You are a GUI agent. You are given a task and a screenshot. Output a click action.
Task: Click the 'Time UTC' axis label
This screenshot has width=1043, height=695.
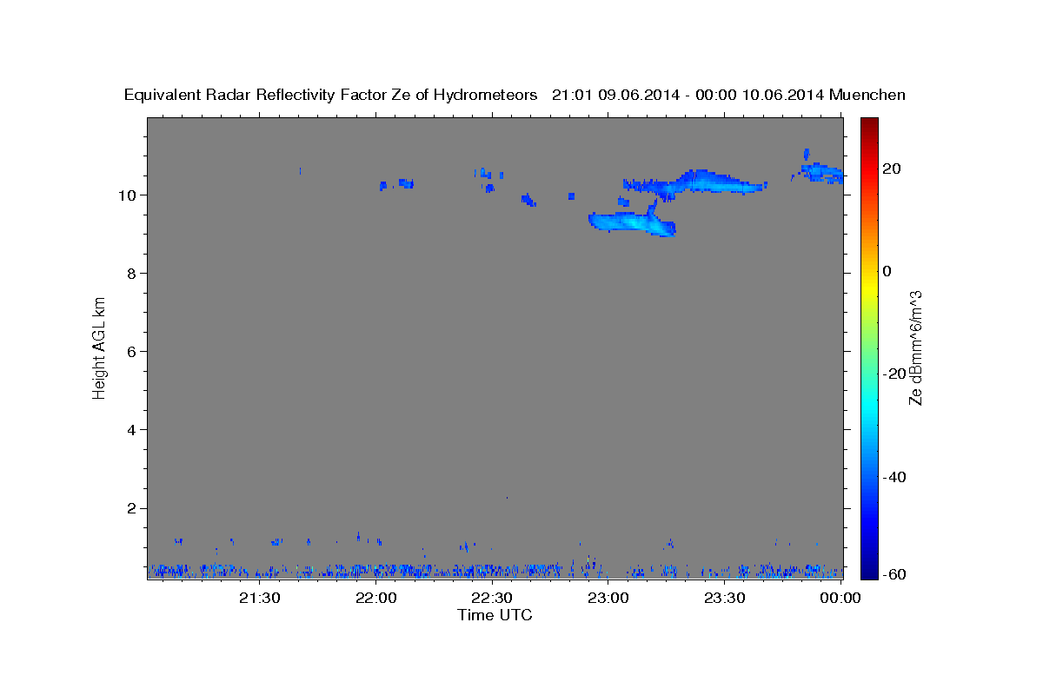[495, 615]
